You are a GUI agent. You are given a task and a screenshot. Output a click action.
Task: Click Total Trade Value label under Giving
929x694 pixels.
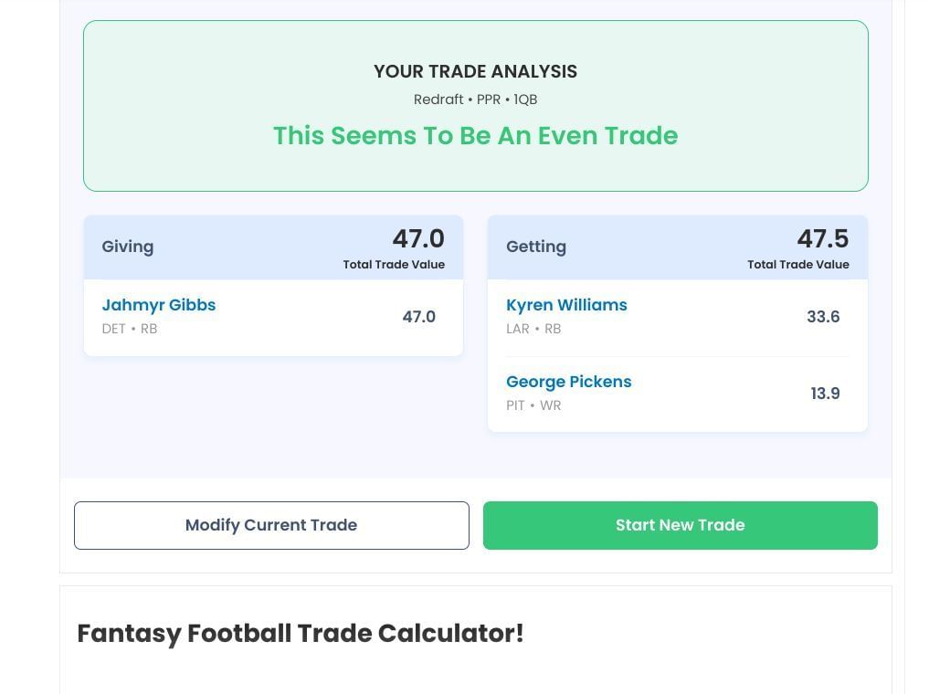[394, 265]
